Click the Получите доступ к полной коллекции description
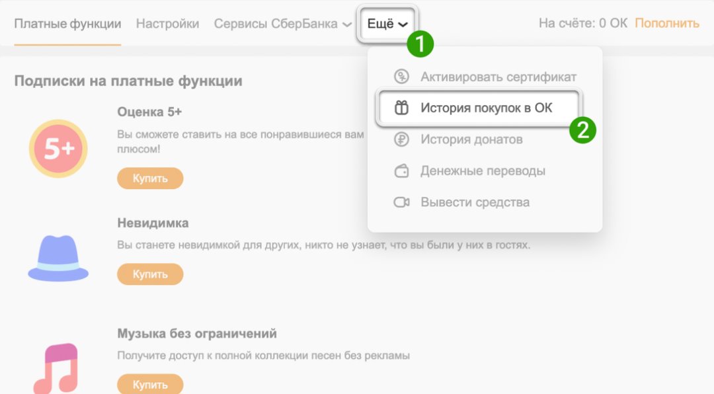Screen dimensions: 714x394 [x=264, y=355]
